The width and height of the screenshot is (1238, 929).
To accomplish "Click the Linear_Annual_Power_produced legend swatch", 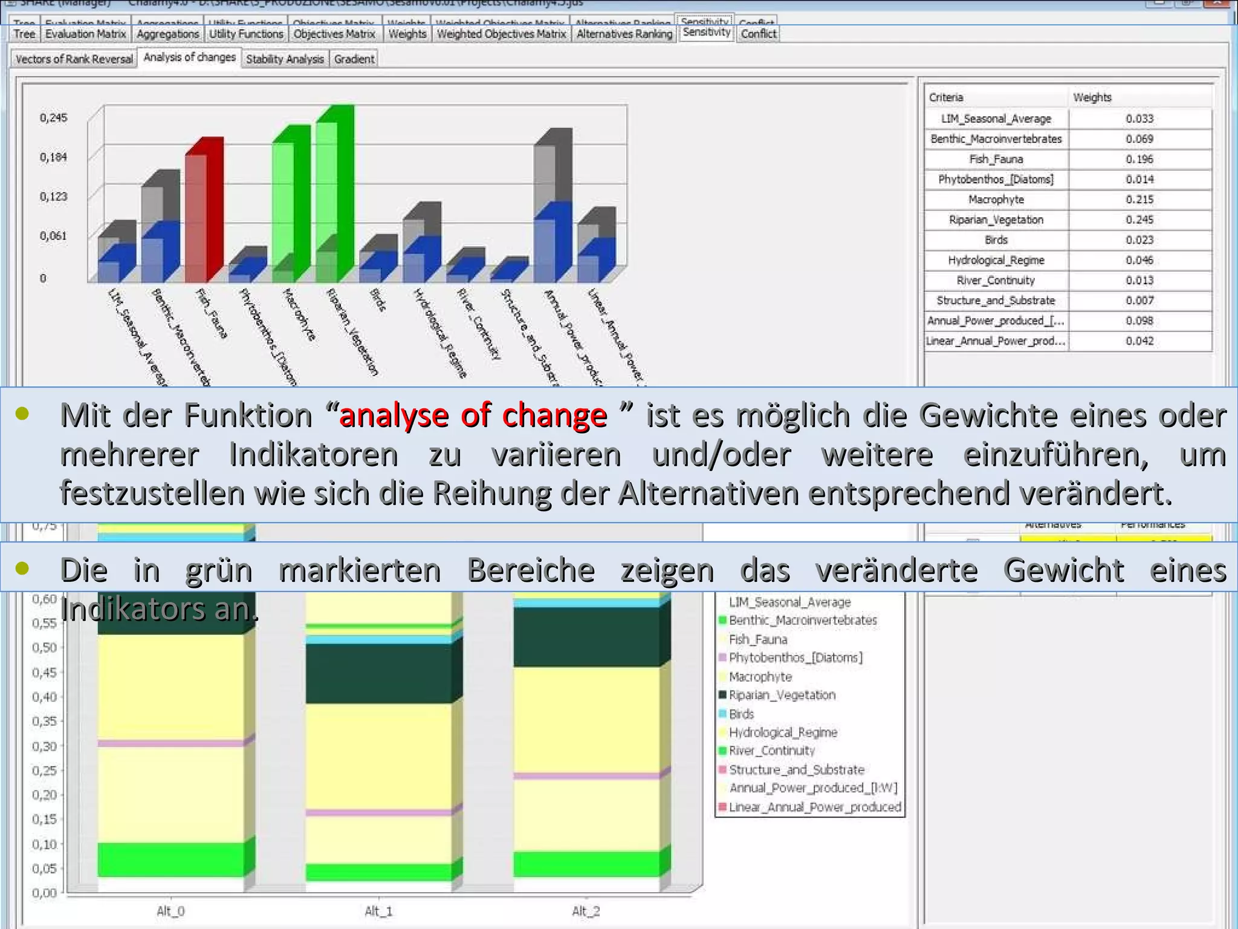I will (722, 807).
